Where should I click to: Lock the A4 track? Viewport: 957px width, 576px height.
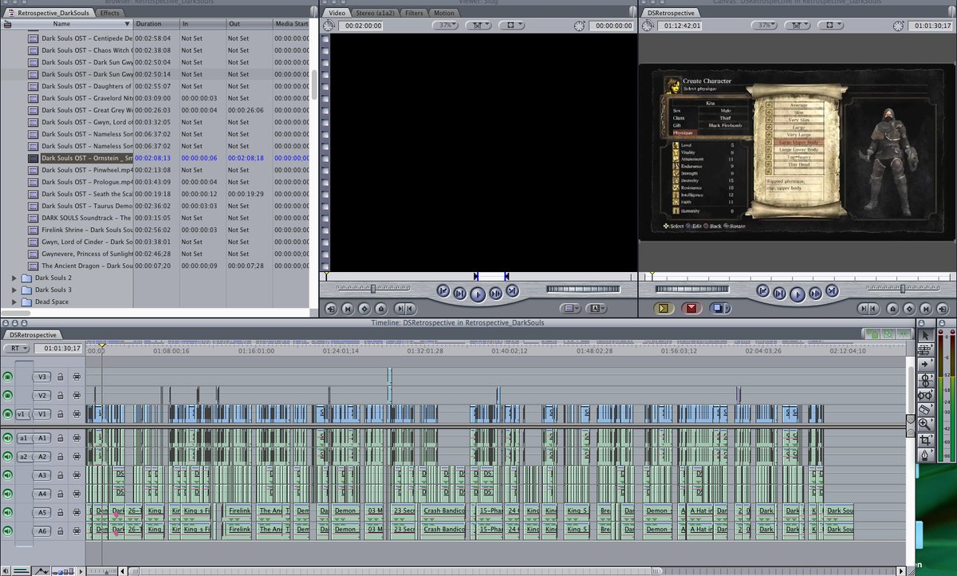pos(60,494)
